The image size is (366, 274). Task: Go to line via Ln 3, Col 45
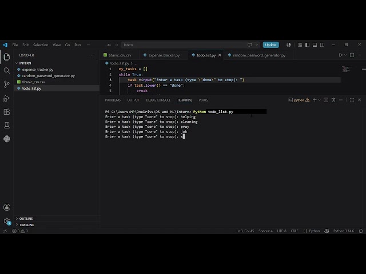[x=245, y=231]
